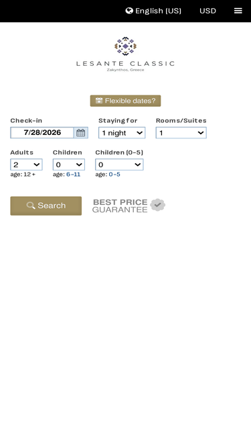
Task: Open the calendar date picker icon
Action: click(x=81, y=133)
